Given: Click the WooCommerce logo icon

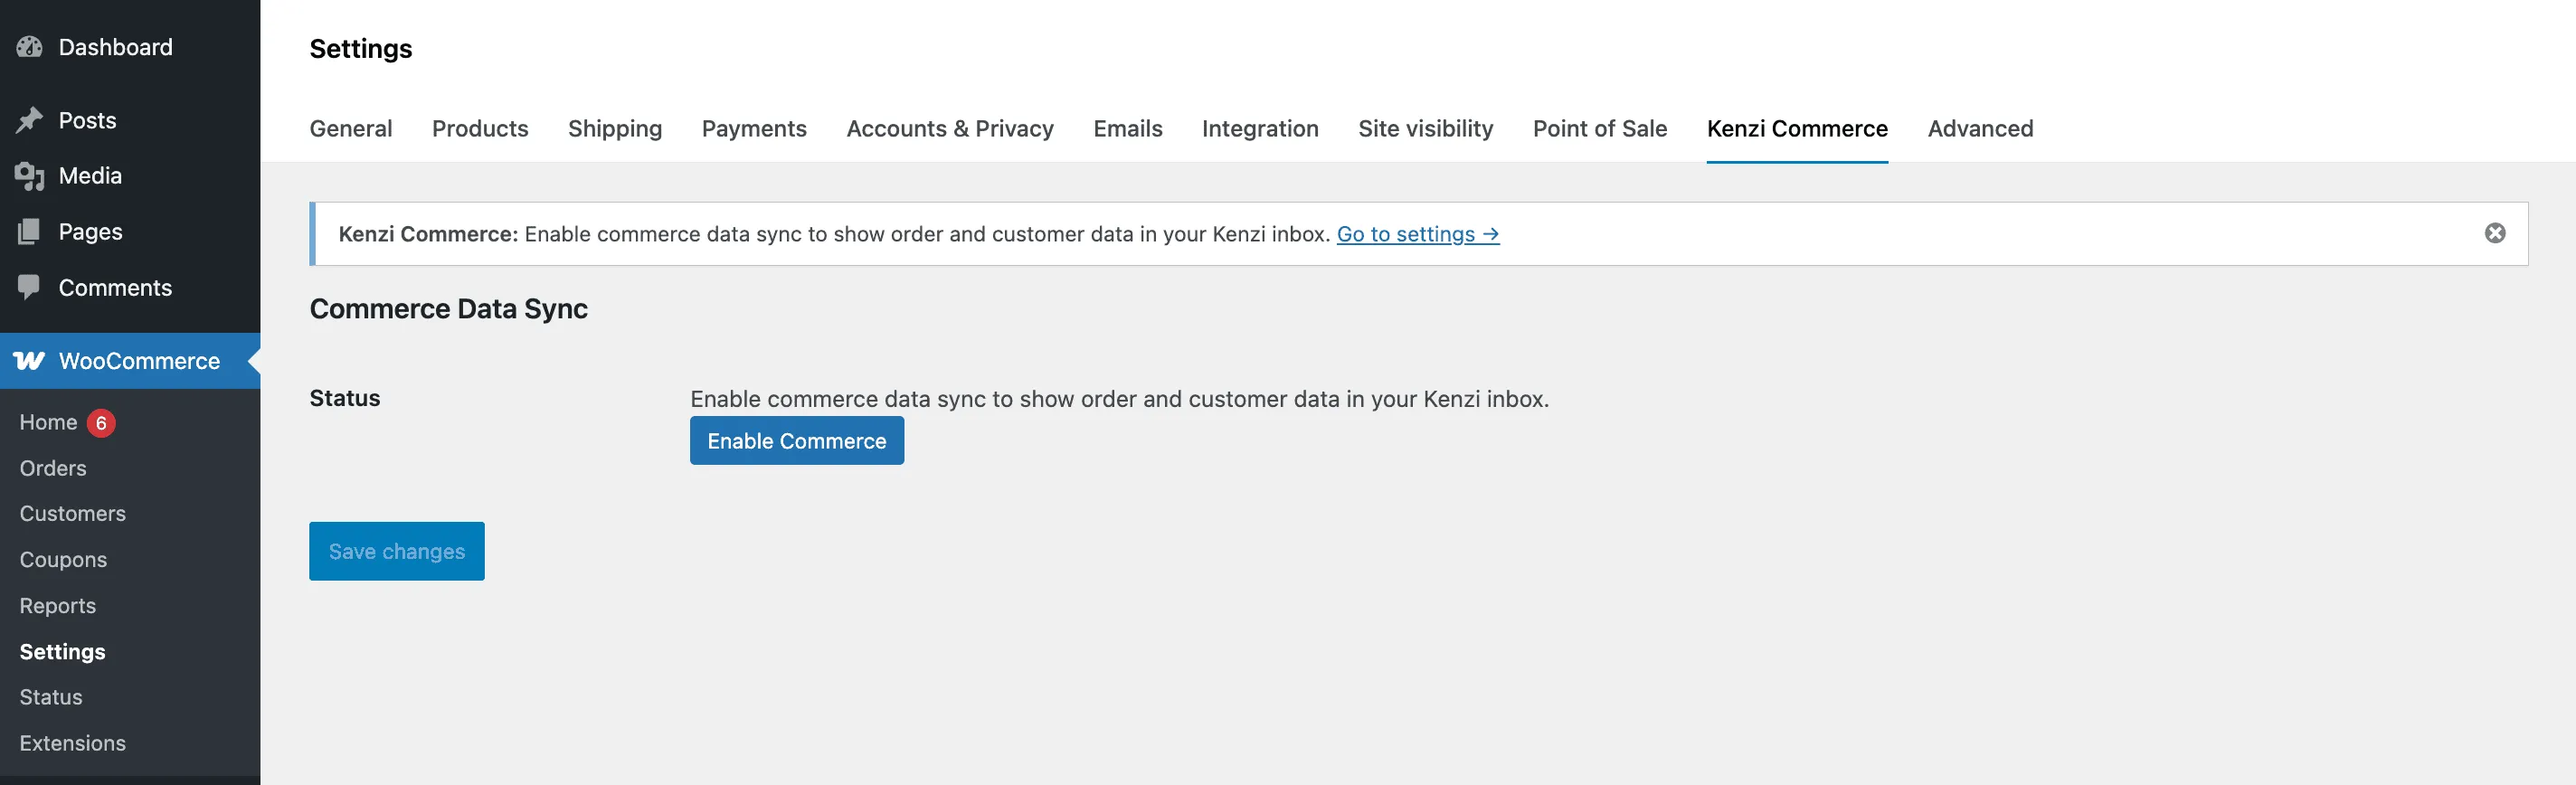Looking at the screenshot, I should click(x=30, y=361).
